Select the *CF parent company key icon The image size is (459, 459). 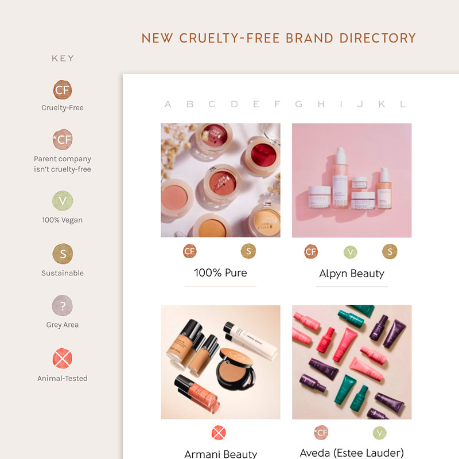pyautogui.click(x=63, y=139)
